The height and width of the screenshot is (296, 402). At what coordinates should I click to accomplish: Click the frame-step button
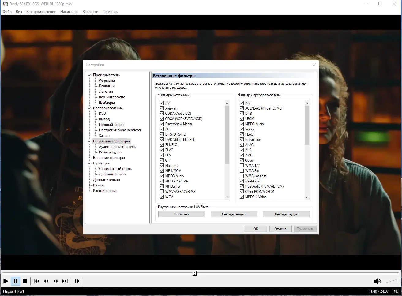coord(77,281)
